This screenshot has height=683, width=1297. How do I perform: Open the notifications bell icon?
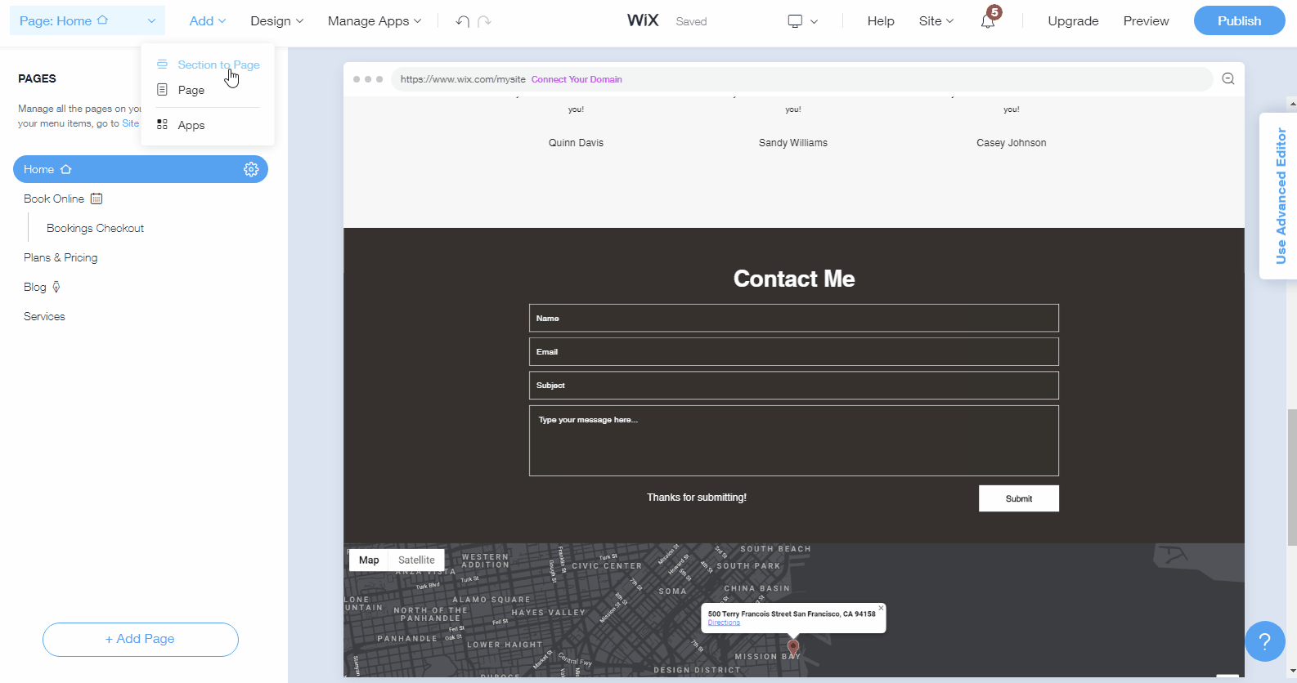pyautogui.click(x=988, y=21)
